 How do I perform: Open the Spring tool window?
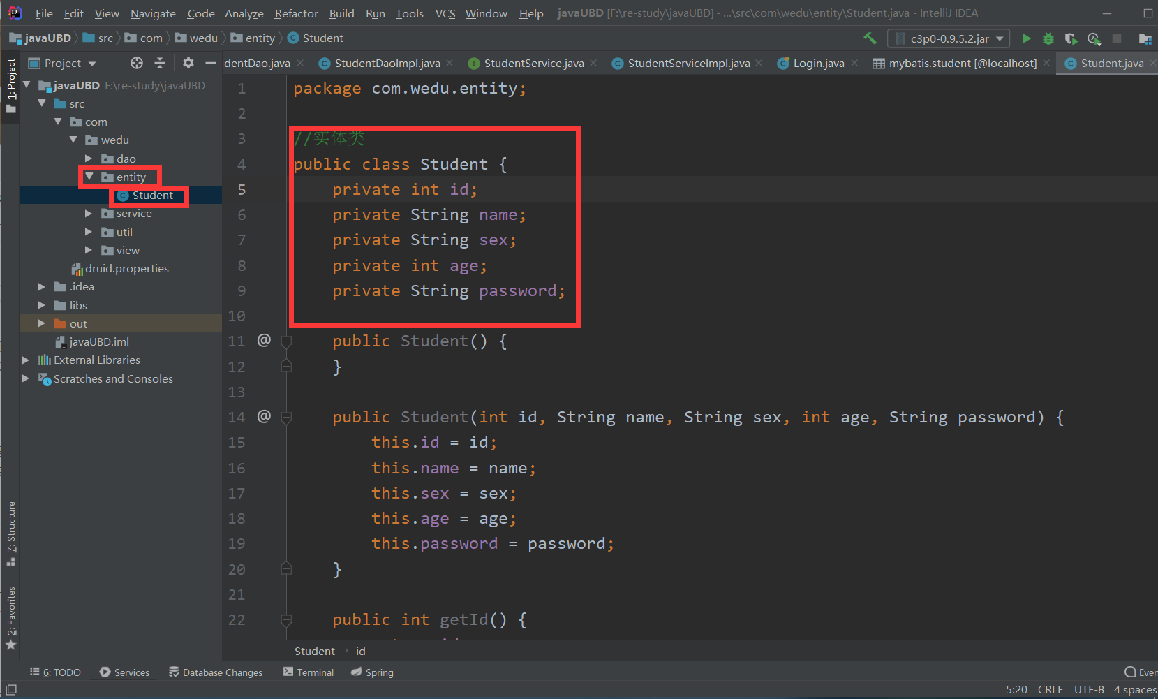point(372,672)
